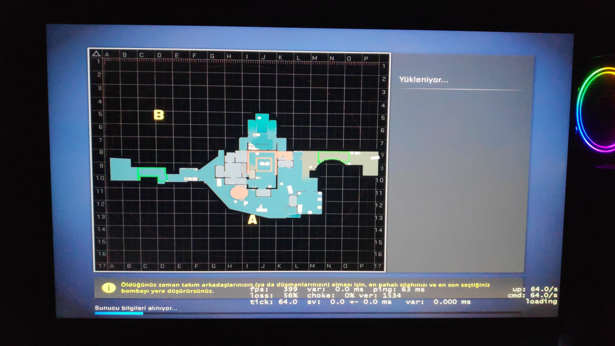Click the loading progress bar
Viewport: 615px width, 346px height.
pos(119,313)
